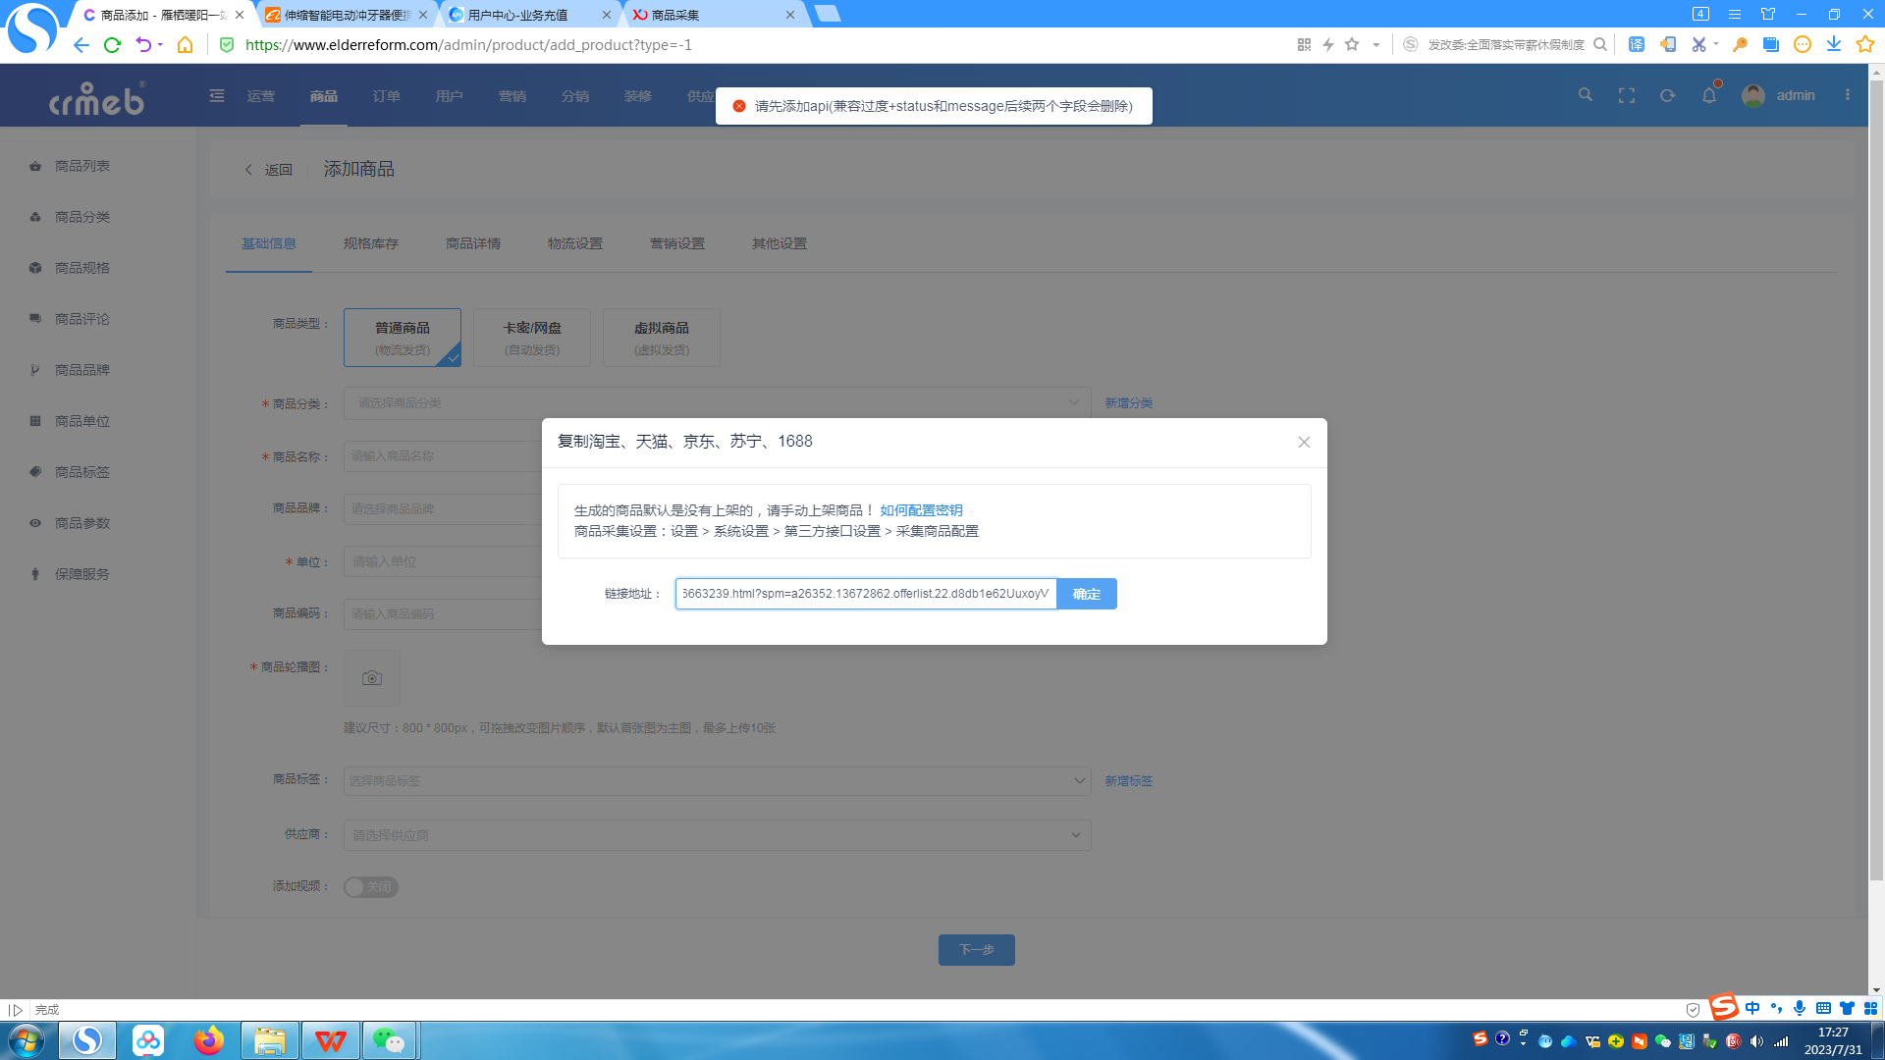Switch to 商品采集 browser tab
This screenshot has height=1060, width=1885.
[x=714, y=15]
